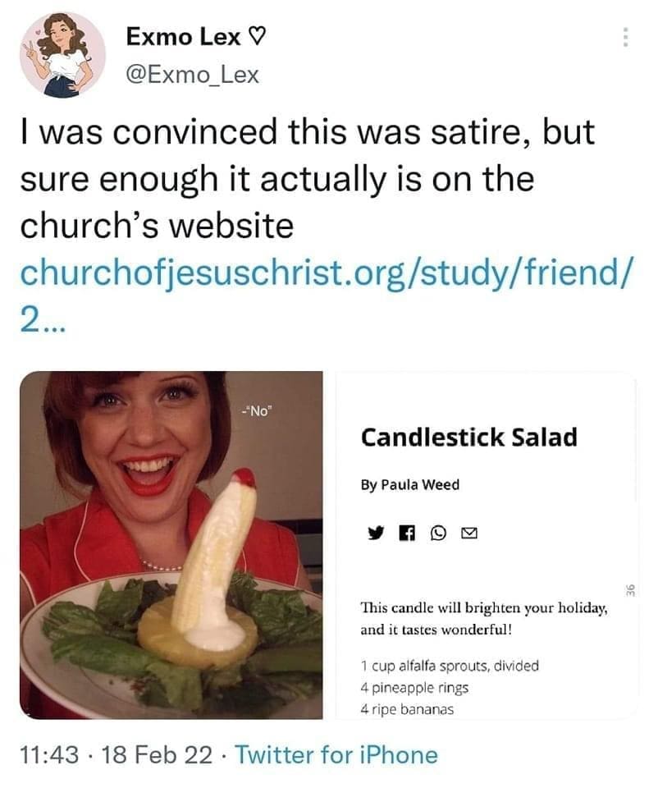Image resolution: width=658 pixels, height=788 pixels.
Task: Select the By Paula Weed author line
Action: pyautogui.click(x=409, y=484)
